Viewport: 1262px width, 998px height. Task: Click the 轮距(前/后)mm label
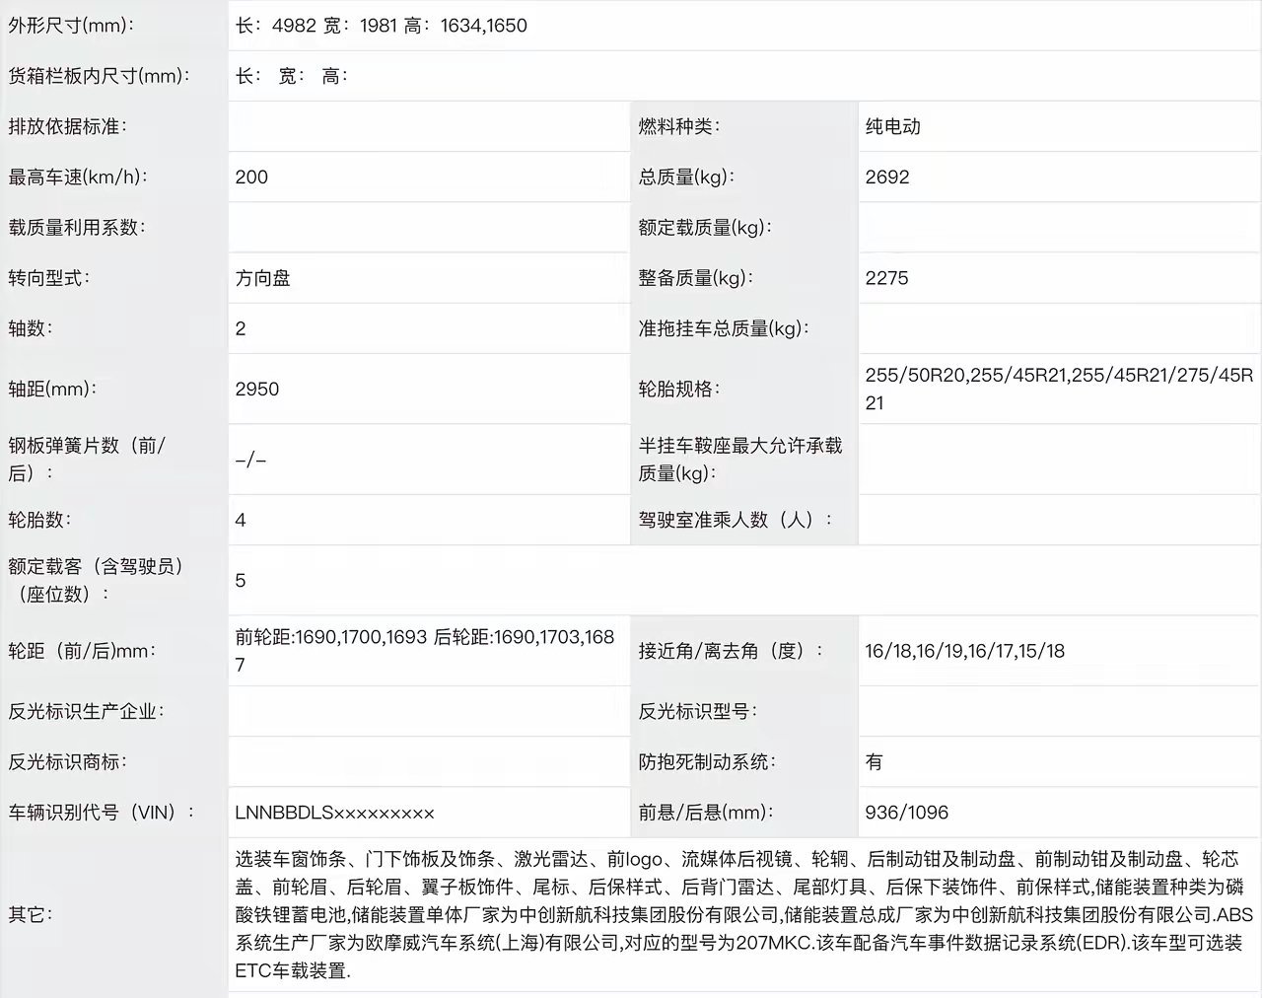83,651
